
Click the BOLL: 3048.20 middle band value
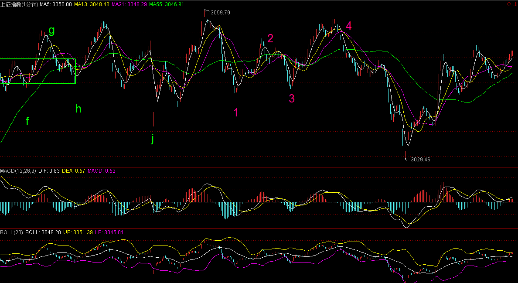[x=43, y=232]
